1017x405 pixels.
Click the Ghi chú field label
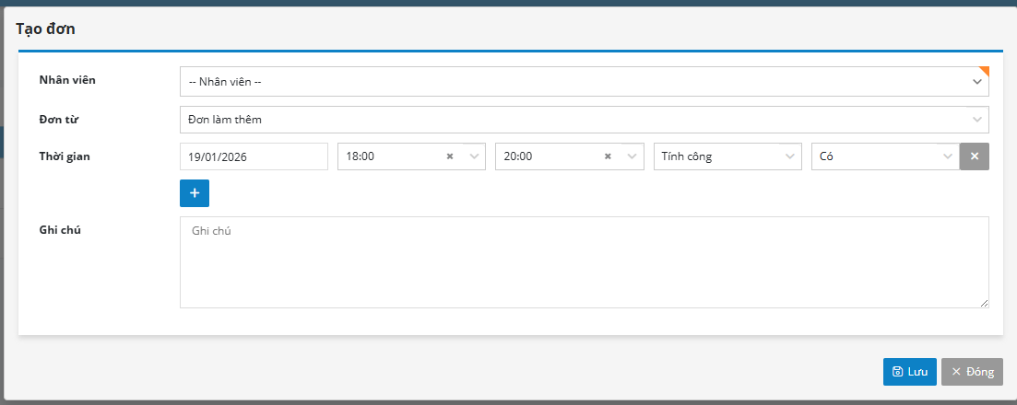pyautogui.click(x=60, y=229)
